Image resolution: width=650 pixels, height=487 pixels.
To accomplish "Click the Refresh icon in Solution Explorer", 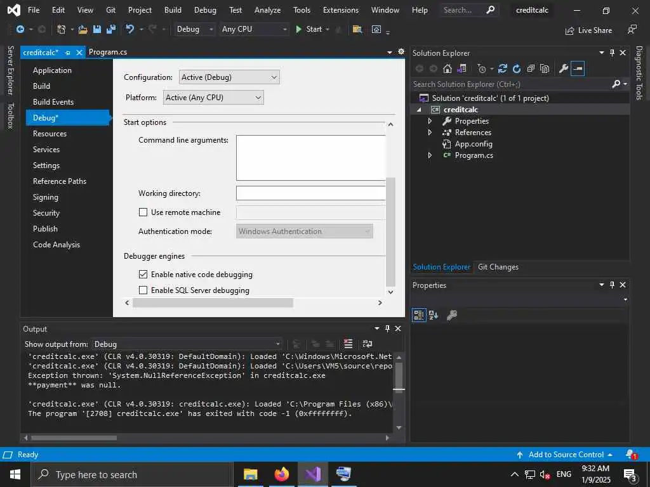I will [x=517, y=68].
